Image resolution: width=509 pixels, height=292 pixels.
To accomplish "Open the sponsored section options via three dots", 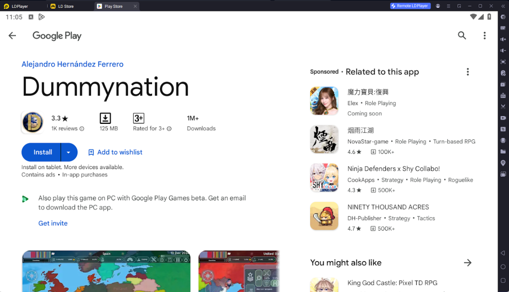I will [468, 72].
